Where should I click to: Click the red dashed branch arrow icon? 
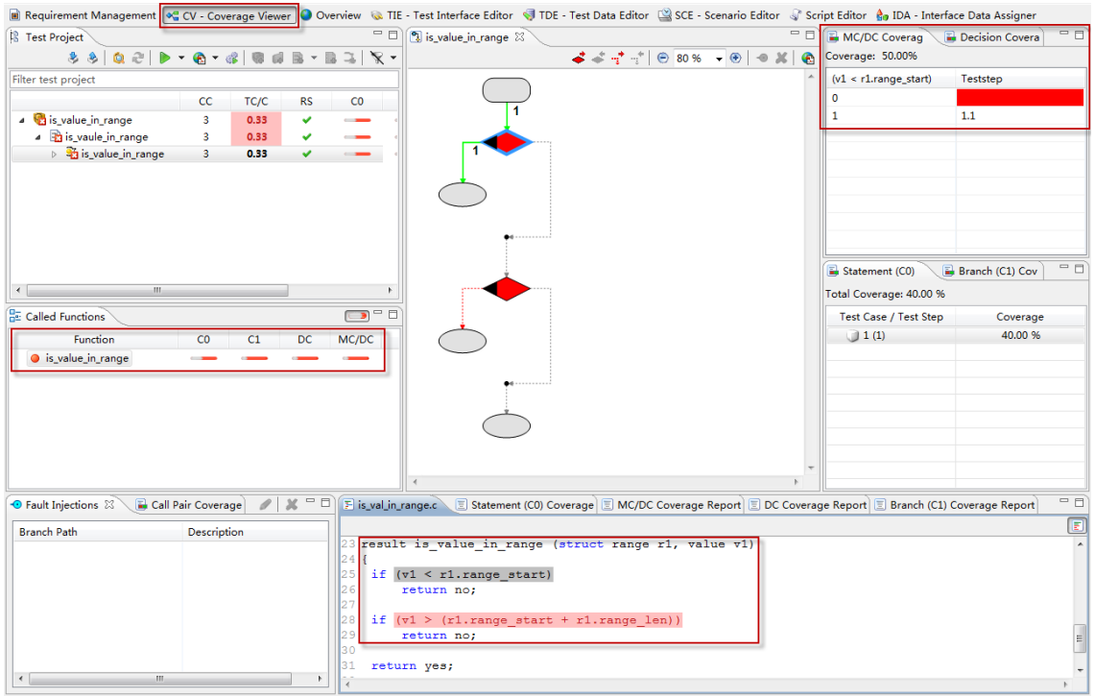click(616, 58)
